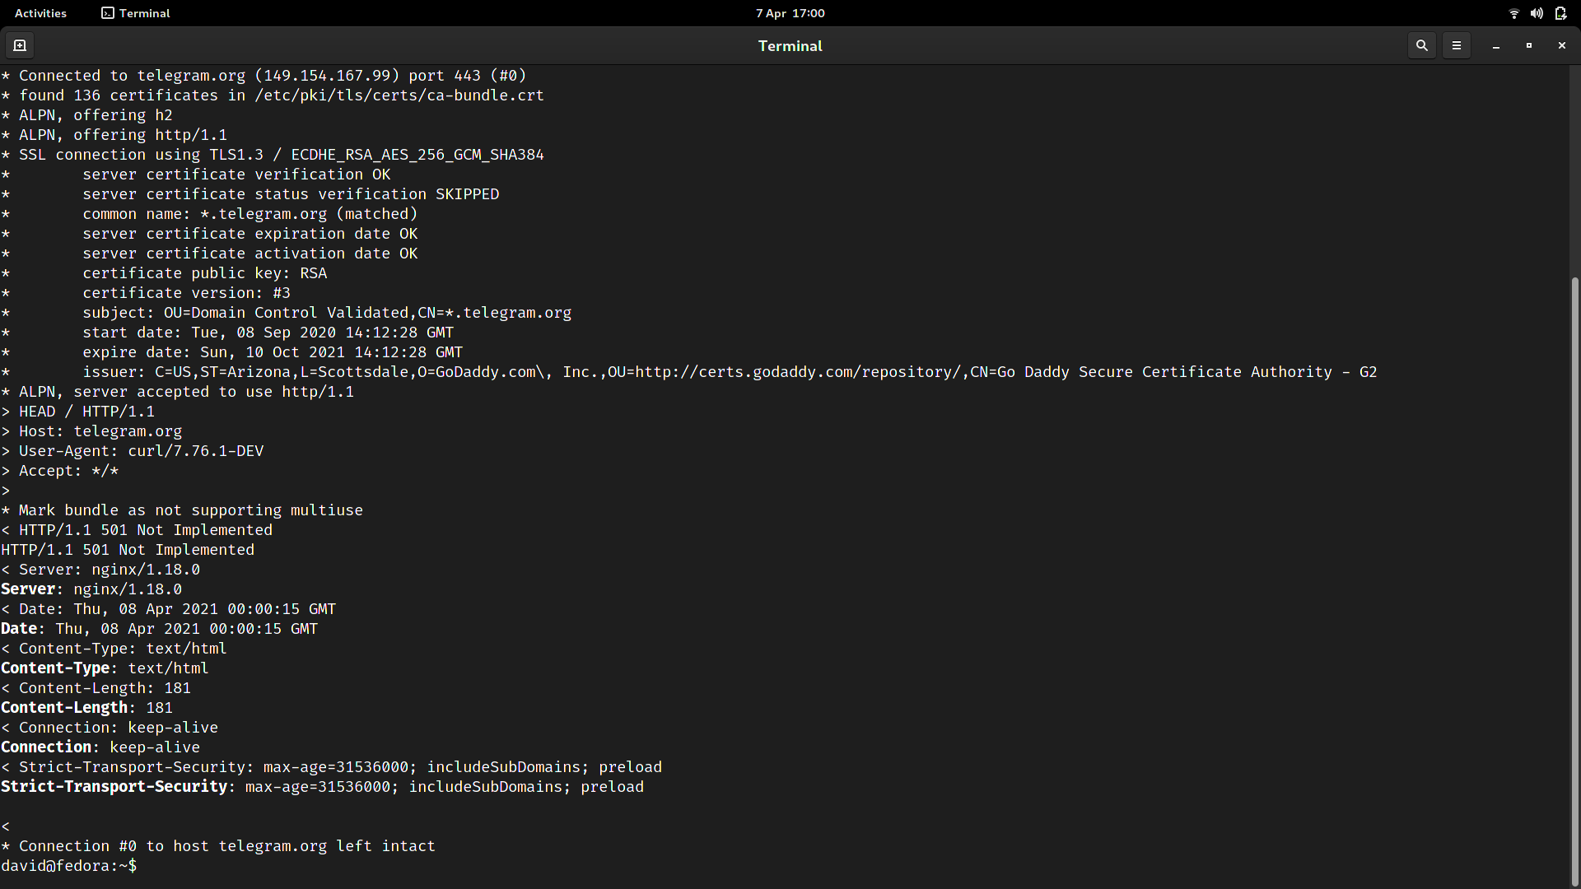This screenshot has width=1581, height=889.
Task: Open the hamburger menu button
Action: (x=1456, y=46)
